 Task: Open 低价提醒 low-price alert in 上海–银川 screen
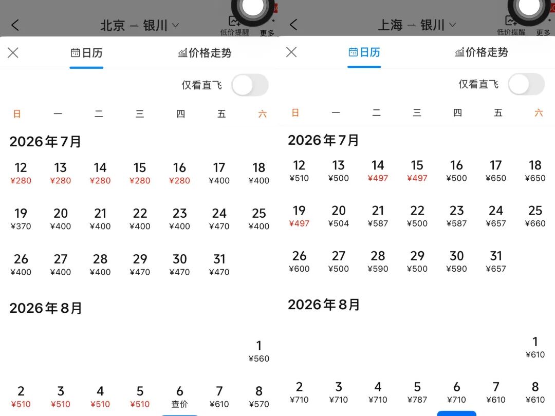tap(511, 26)
